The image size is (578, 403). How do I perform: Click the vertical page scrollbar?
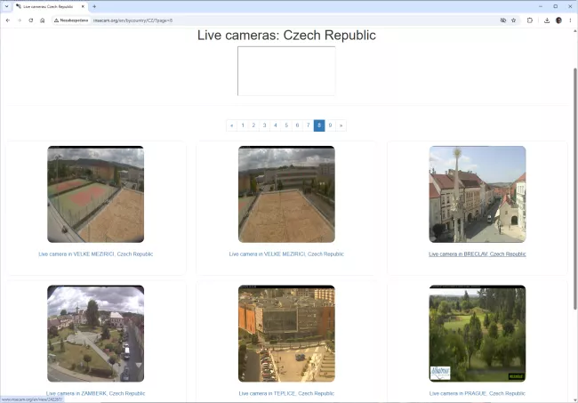tap(575, 188)
